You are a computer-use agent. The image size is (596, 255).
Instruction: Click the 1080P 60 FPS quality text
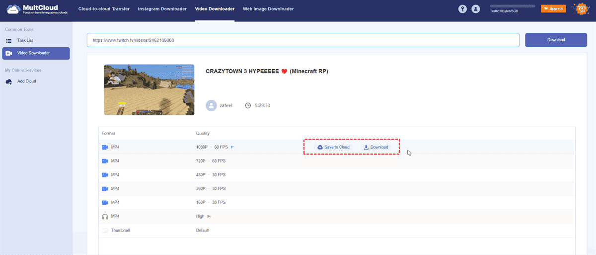[x=212, y=147]
